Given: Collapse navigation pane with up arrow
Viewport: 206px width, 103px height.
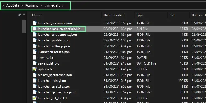Looking at the screenshot, I should [x=24, y=14].
